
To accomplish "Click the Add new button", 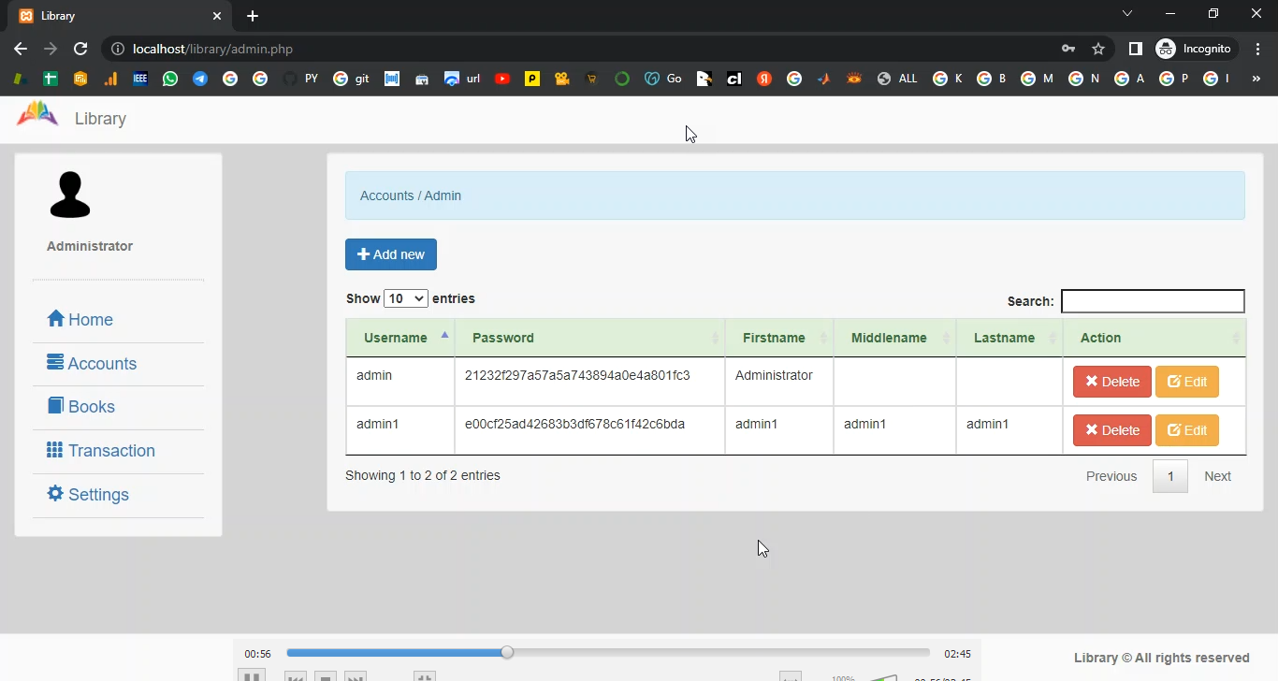I will [x=391, y=254].
